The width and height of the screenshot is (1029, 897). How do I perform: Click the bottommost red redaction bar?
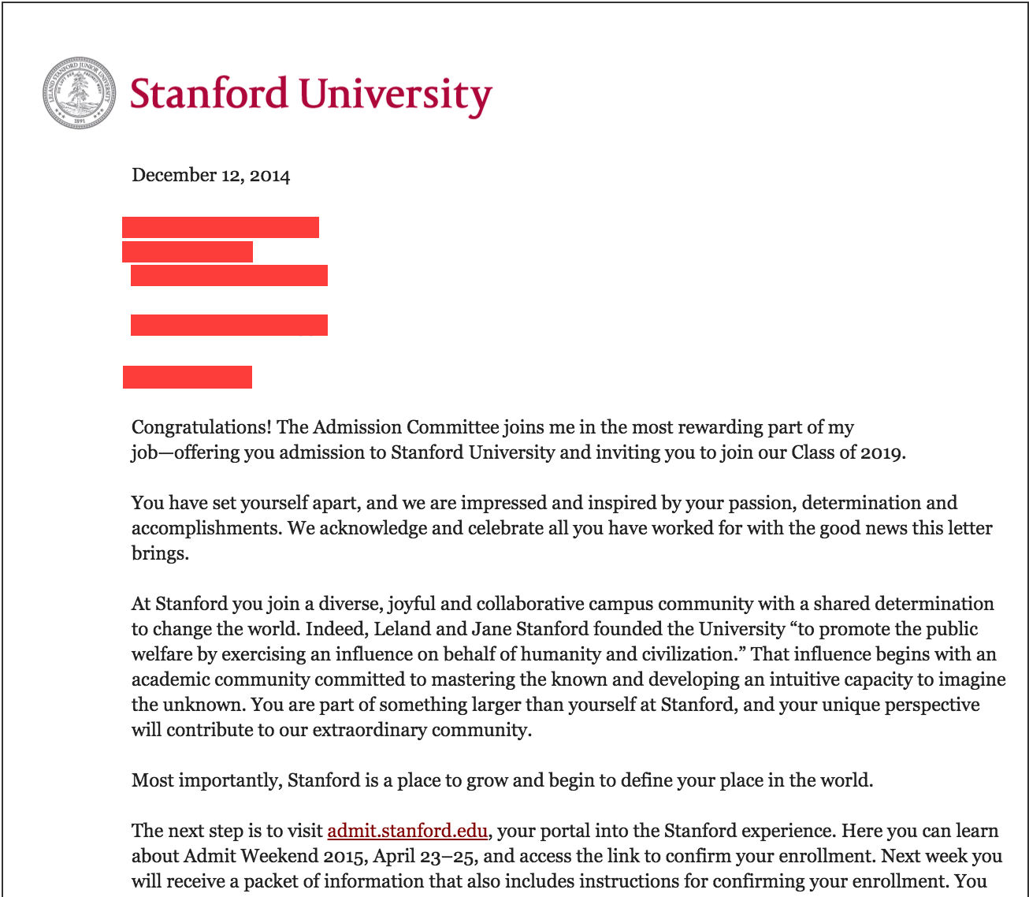pyautogui.click(x=188, y=377)
